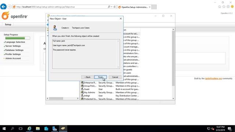Click the tree pane horizontal scrollbar thumb

coord(56,98)
